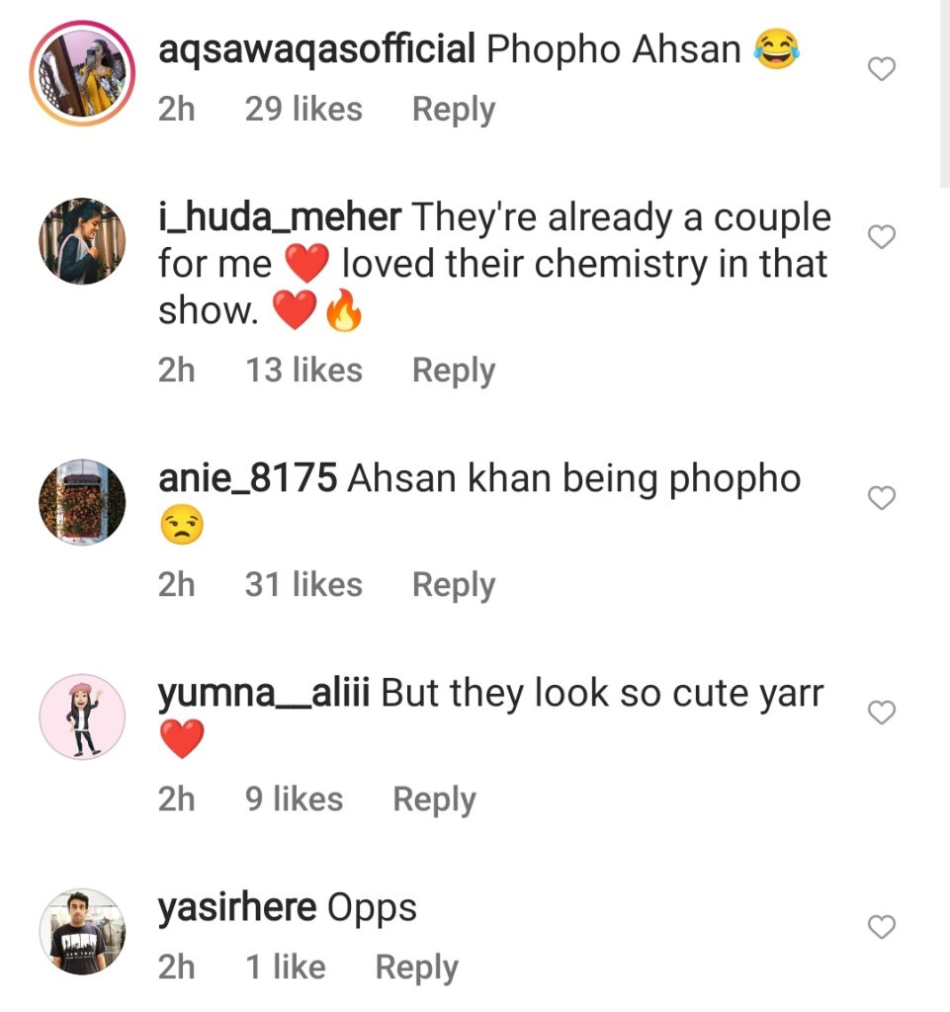Open the aqsawaqasofficial username link
The width and height of the screenshot is (950, 1012).
click(x=317, y=49)
